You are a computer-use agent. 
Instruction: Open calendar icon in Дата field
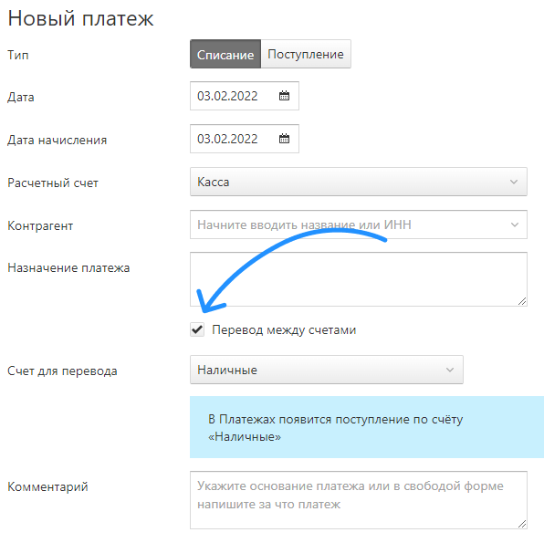[284, 96]
